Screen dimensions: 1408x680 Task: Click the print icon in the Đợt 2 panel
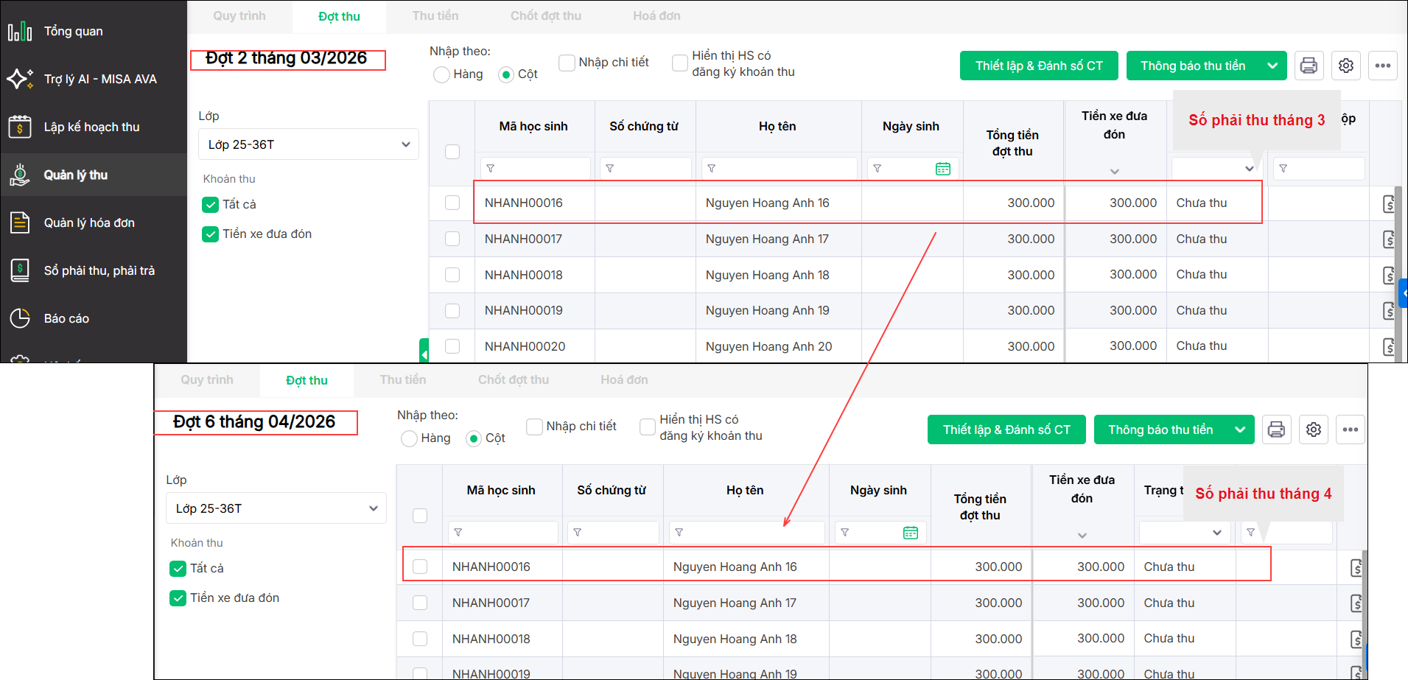pos(1309,66)
